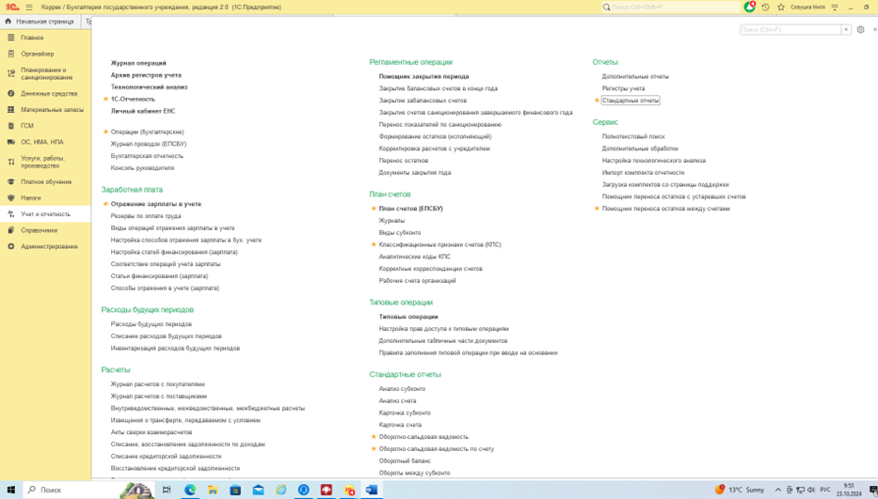Switch to the Начальная страница tab
The height and width of the screenshot is (499, 878).
[40, 22]
